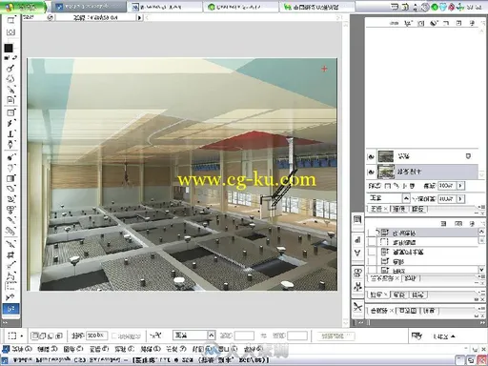Viewport: 488px width, 366px height.
Task: Select the Move tool in the toolbox
Action: coord(10,297)
